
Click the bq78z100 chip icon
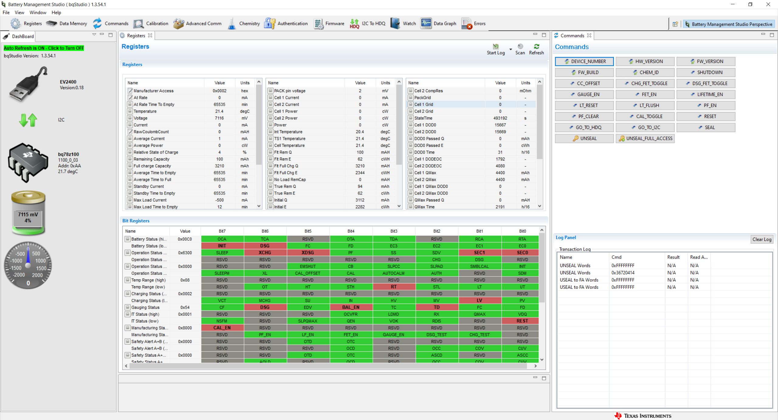point(28,162)
